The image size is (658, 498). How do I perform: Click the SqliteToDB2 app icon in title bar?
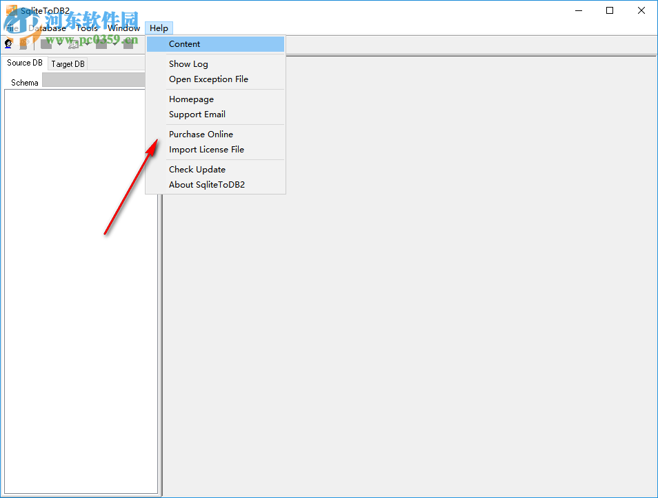point(11,11)
